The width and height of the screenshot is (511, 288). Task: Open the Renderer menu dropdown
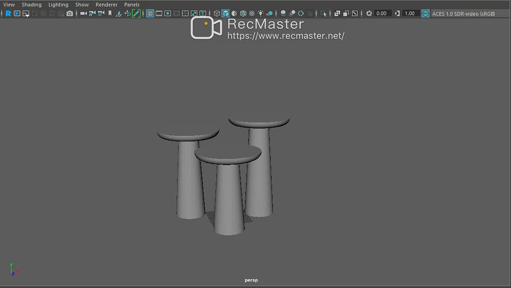pos(106,4)
